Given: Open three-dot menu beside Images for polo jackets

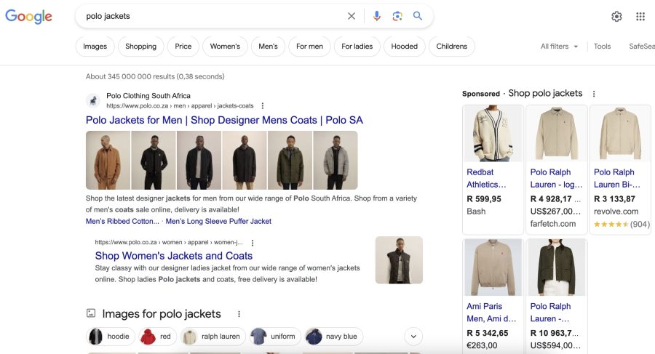Looking at the screenshot, I should [x=239, y=314].
